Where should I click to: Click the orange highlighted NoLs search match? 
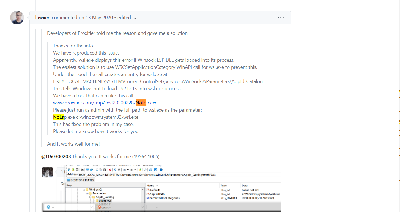point(141,103)
